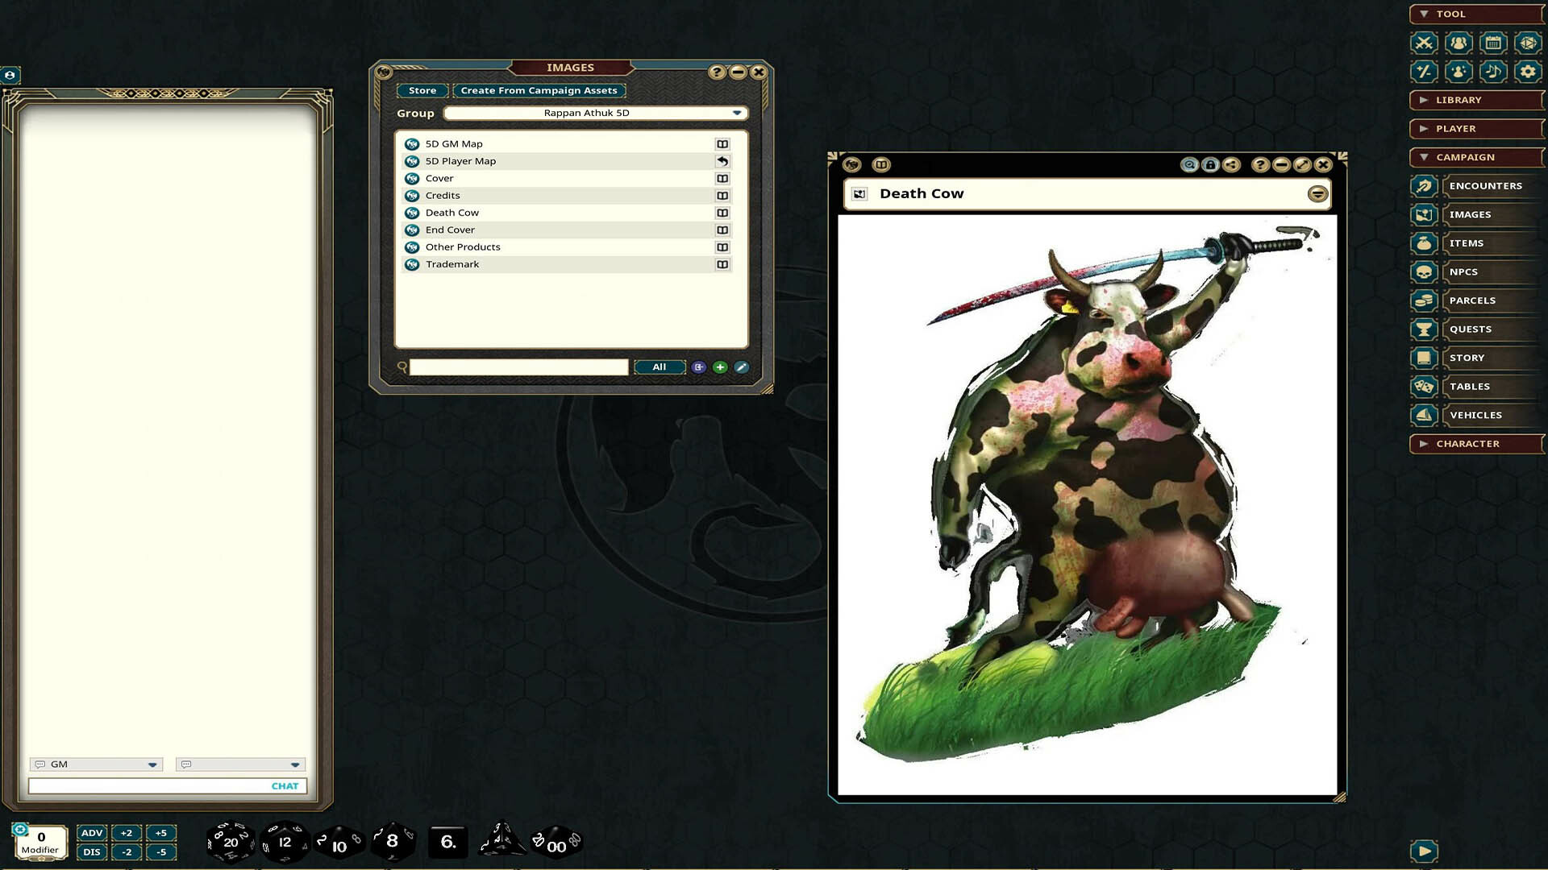The height and width of the screenshot is (870, 1548).
Task: Open the Sound tool with music notes icon
Action: (x=1493, y=72)
